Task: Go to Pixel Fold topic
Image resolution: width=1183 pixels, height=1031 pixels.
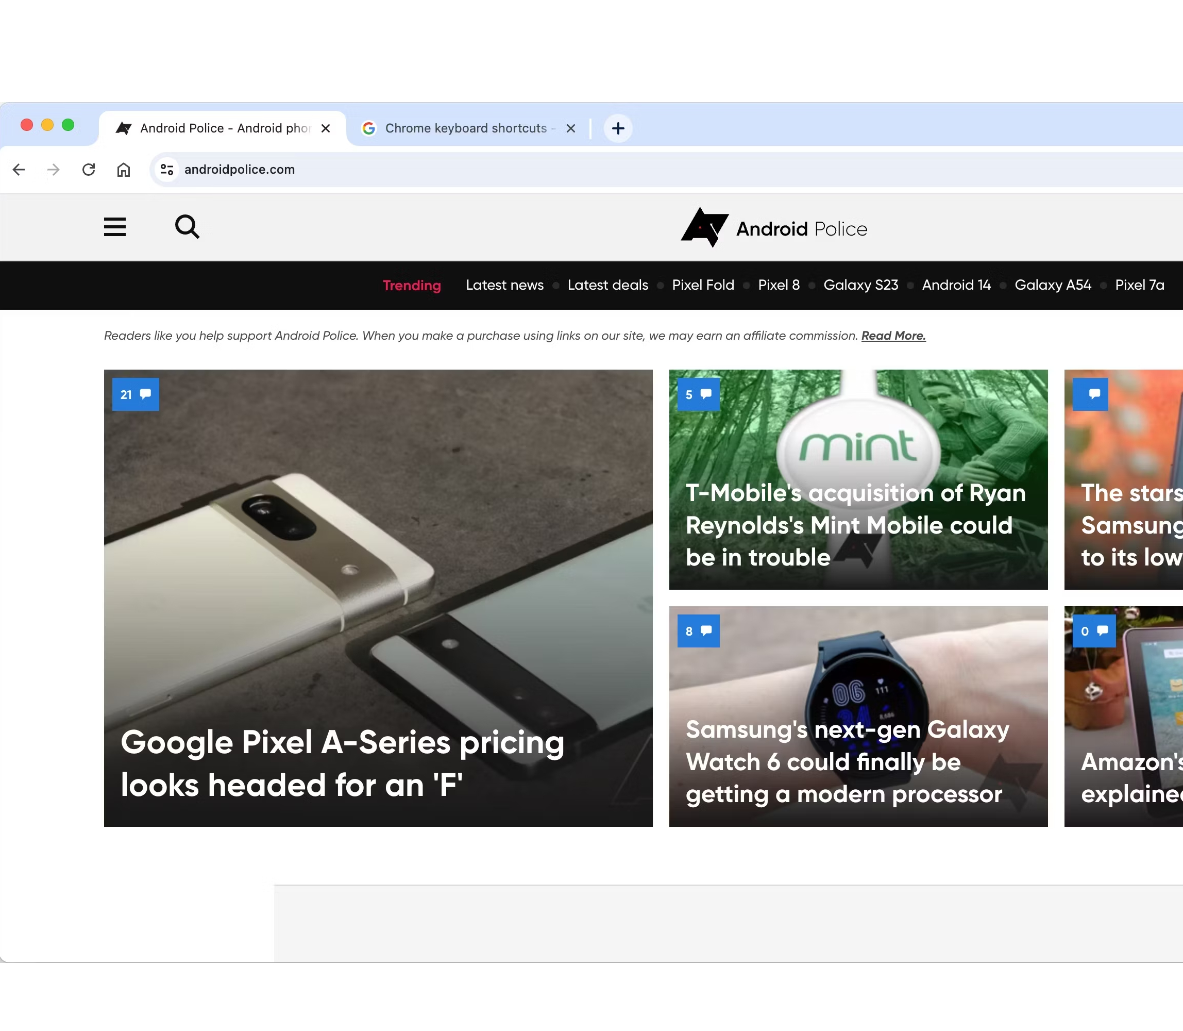Action: (x=703, y=286)
